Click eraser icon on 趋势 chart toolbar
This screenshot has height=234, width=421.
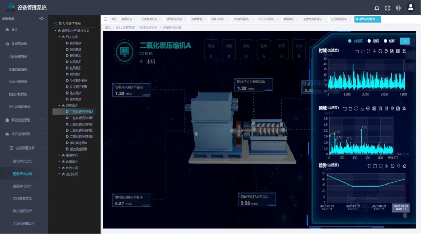point(404,166)
